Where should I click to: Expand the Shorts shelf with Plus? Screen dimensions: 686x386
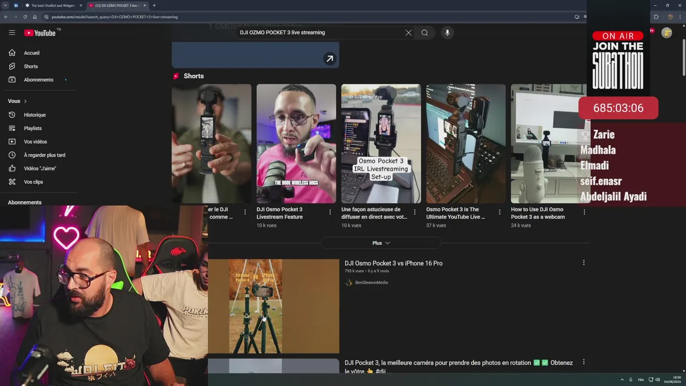[x=381, y=243]
